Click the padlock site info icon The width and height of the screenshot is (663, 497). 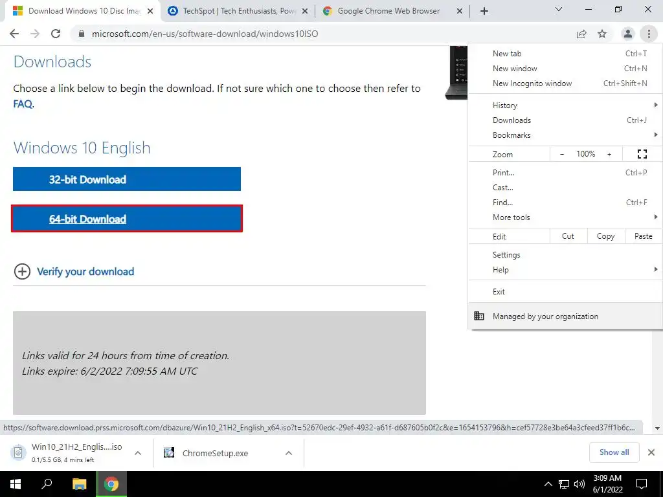(82, 34)
